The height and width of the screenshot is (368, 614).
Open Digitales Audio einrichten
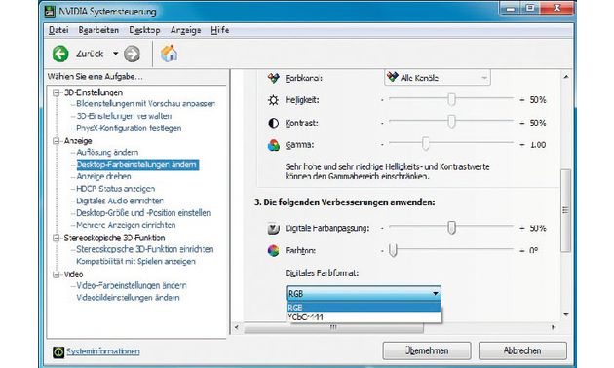(x=120, y=201)
